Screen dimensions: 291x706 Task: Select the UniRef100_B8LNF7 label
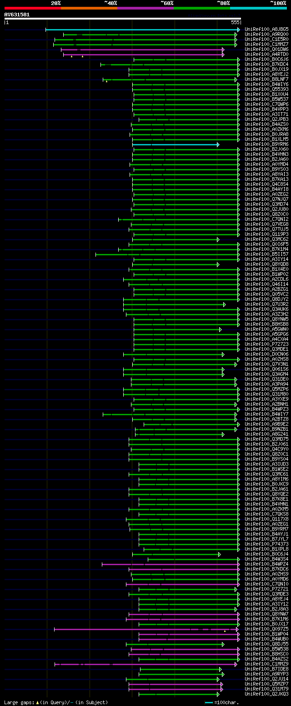click(266, 80)
